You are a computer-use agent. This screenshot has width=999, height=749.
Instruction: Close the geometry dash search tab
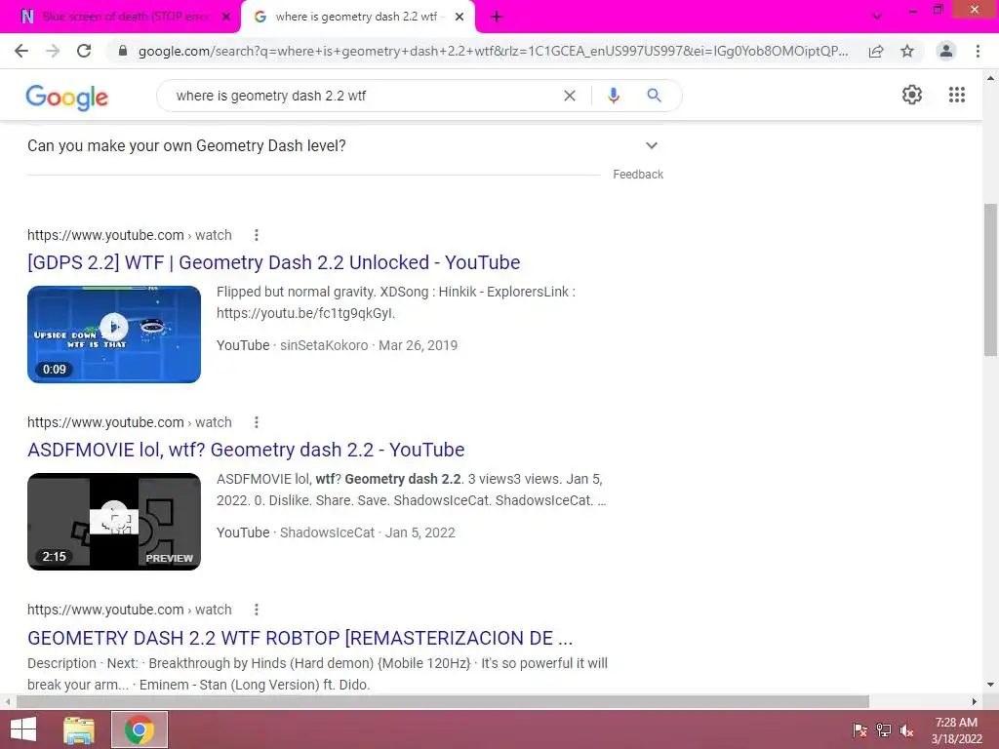(x=460, y=18)
